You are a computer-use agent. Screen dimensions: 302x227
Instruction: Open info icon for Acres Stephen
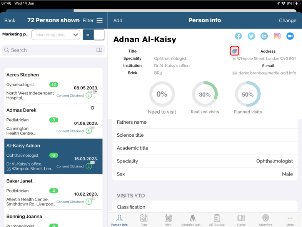pyautogui.click(x=89, y=96)
